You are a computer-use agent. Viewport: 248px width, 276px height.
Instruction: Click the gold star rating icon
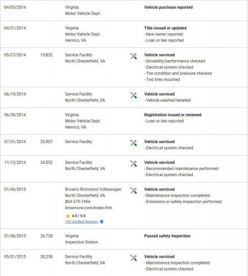coord(68,216)
